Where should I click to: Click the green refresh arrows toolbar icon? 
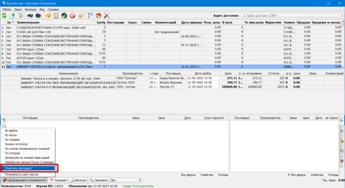click(x=4, y=15)
